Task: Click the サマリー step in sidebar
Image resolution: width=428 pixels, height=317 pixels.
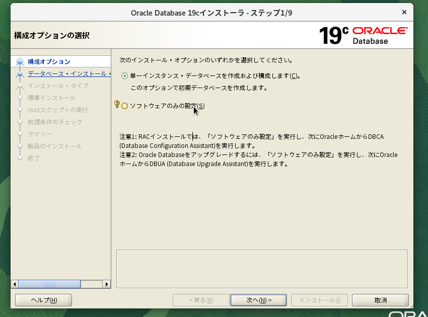Action: pyautogui.click(x=40, y=134)
